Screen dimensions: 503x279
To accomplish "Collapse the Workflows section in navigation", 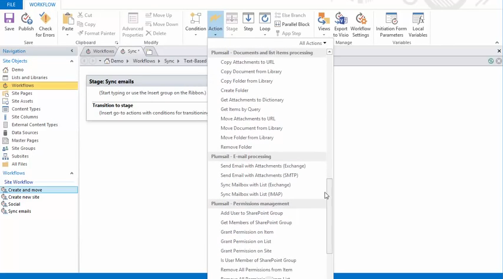I will [71, 173].
